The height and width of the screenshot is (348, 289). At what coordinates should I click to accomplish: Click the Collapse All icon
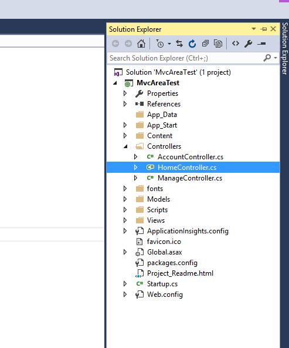205,43
